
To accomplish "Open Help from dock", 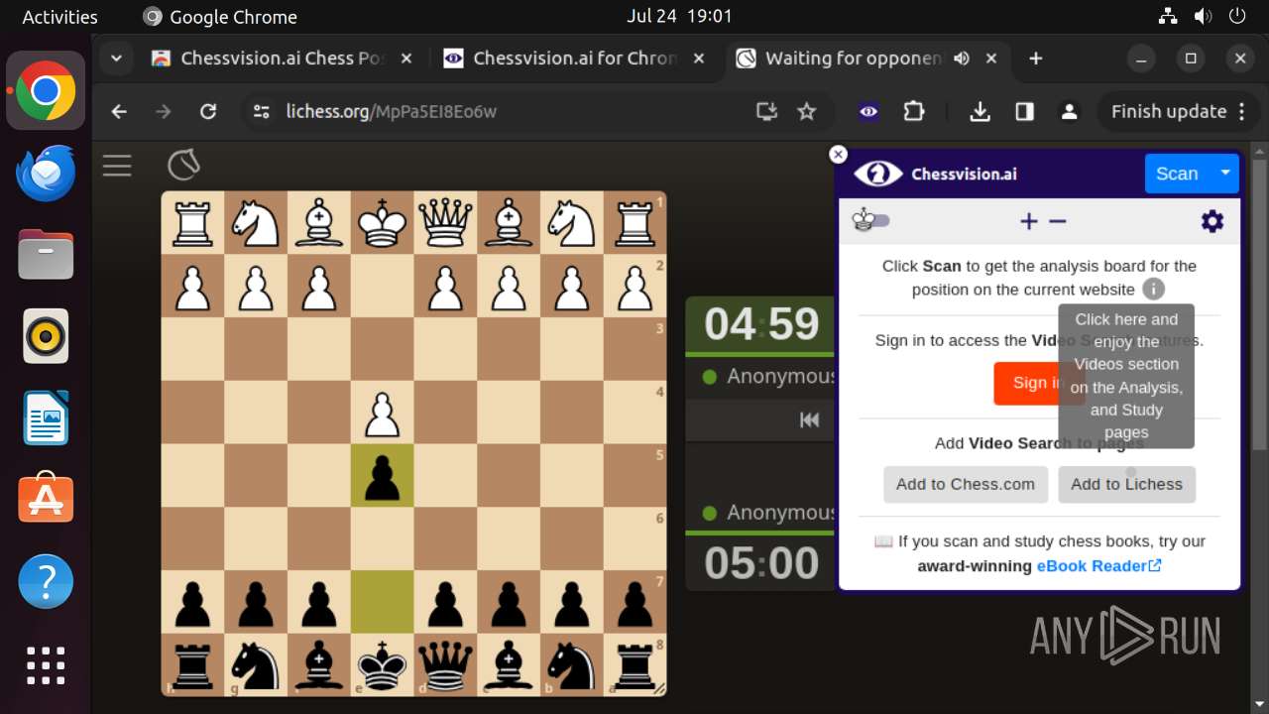I will (46, 581).
